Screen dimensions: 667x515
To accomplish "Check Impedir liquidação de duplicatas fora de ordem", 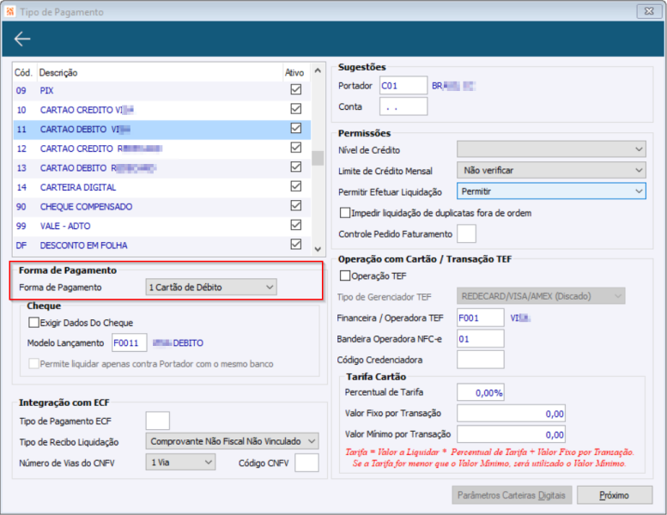I will 345,213.
